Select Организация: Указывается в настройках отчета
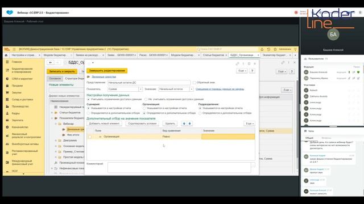 (144, 108)
